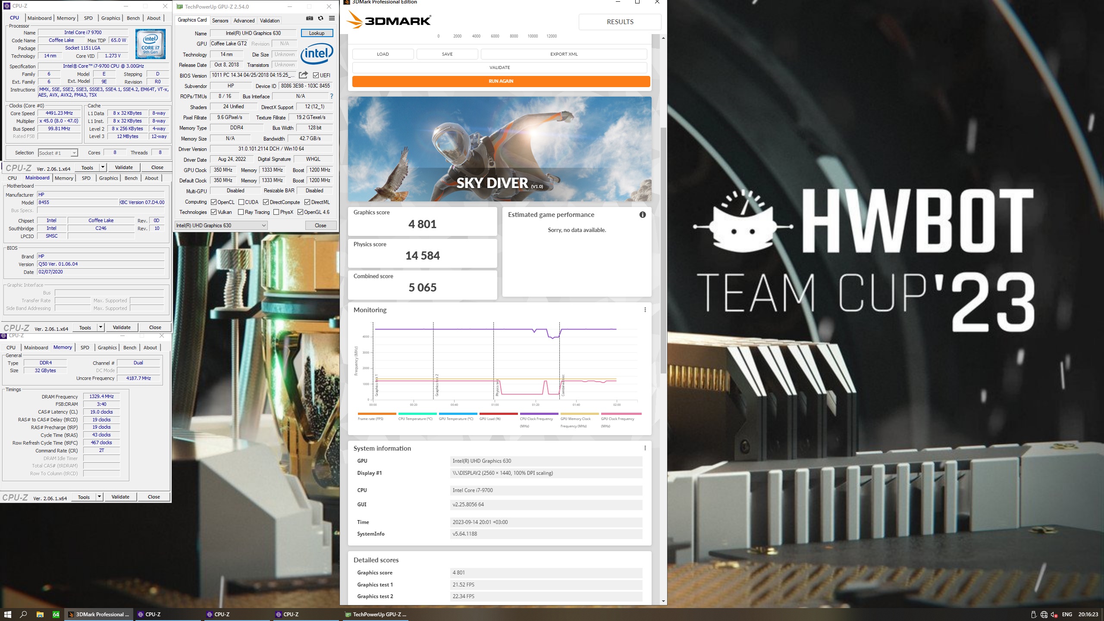Click the Lookup button in GPU-Z
The height and width of the screenshot is (621, 1104).
click(x=317, y=33)
